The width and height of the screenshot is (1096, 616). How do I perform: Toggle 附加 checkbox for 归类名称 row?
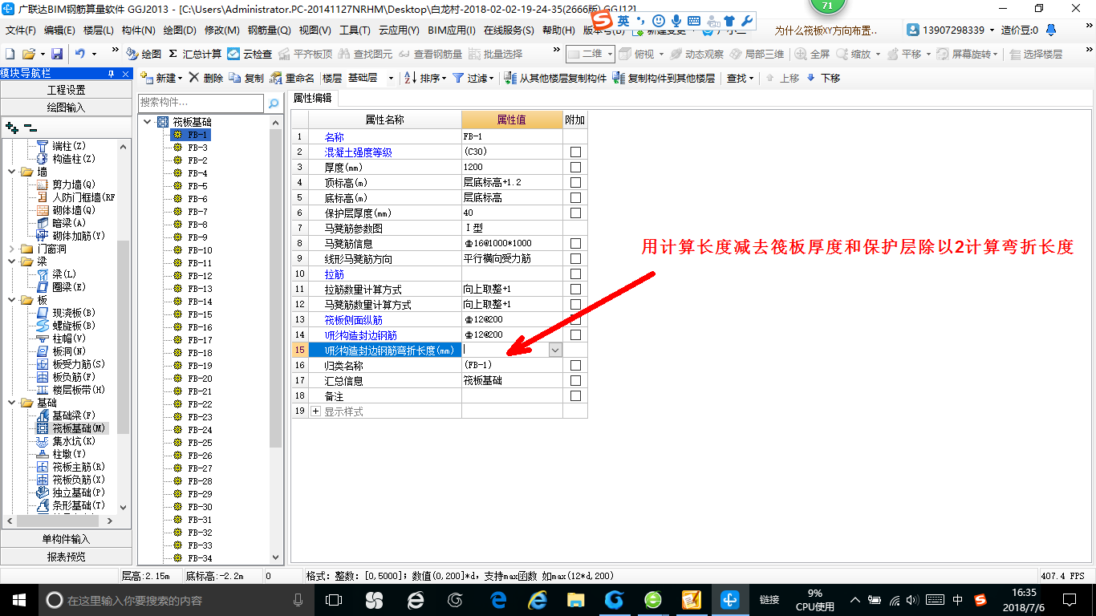pyautogui.click(x=575, y=365)
